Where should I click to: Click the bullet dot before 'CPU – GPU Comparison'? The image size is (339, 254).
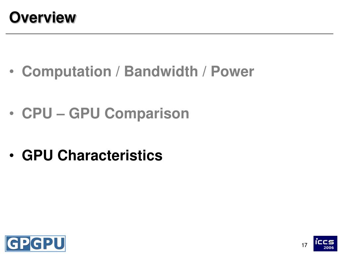click(x=12, y=113)
